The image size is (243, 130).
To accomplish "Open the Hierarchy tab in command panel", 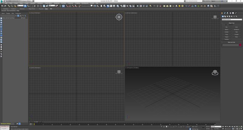I will coord(227,13).
